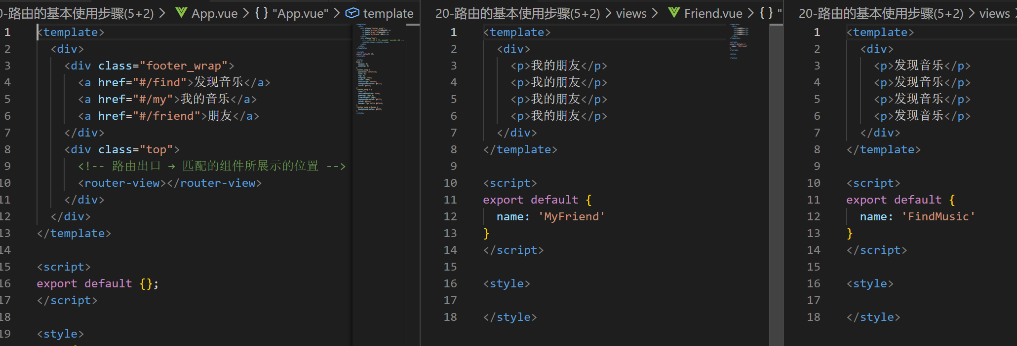Click export default line in rightmost pane
This screenshot has height=346, width=1017.
[x=900, y=200]
